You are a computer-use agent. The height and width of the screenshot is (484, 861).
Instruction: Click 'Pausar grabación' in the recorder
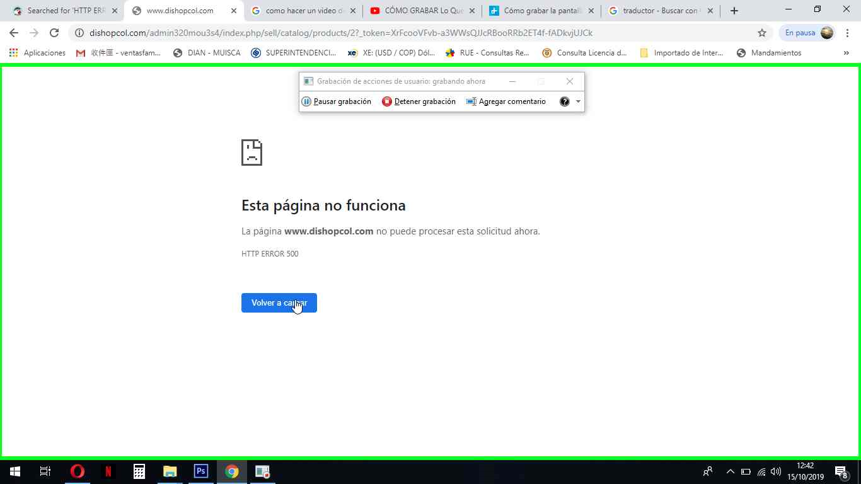tap(337, 101)
